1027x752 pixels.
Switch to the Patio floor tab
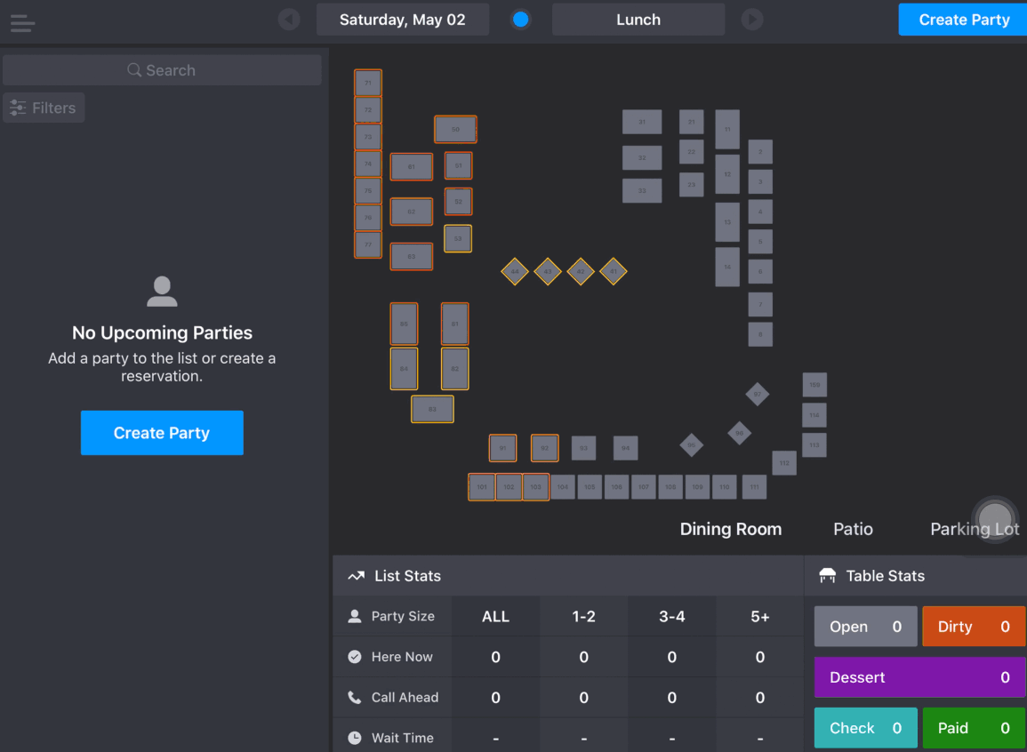(x=853, y=529)
